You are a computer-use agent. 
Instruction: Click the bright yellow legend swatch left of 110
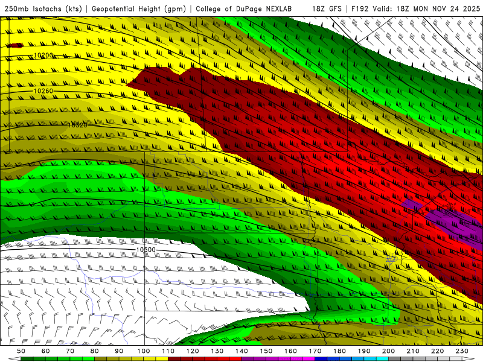[162, 359]
